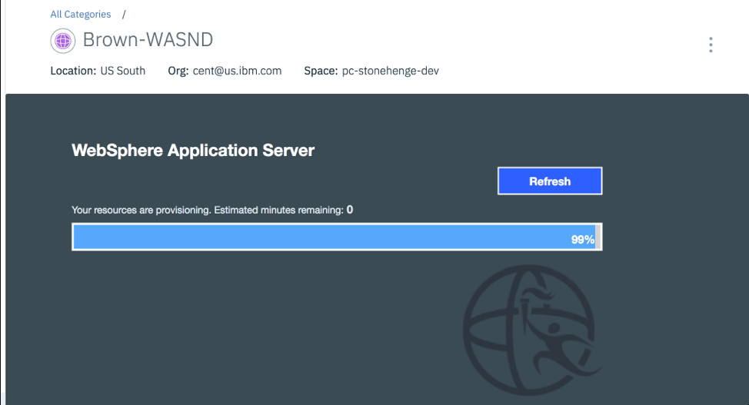Click the Org field label

point(178,71)
